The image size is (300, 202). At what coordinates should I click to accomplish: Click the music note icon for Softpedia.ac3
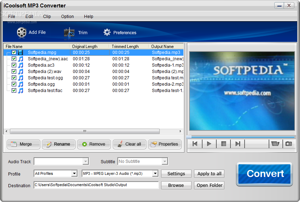pos(20,65)
